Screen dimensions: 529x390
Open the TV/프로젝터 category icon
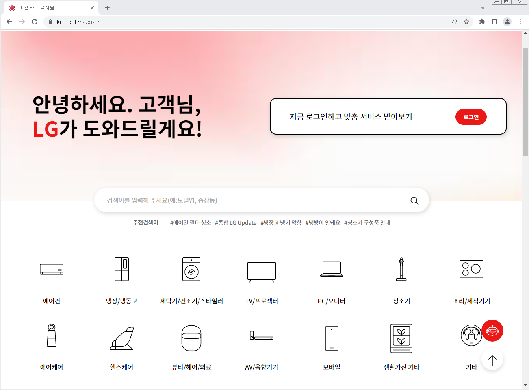click(262, 272)
